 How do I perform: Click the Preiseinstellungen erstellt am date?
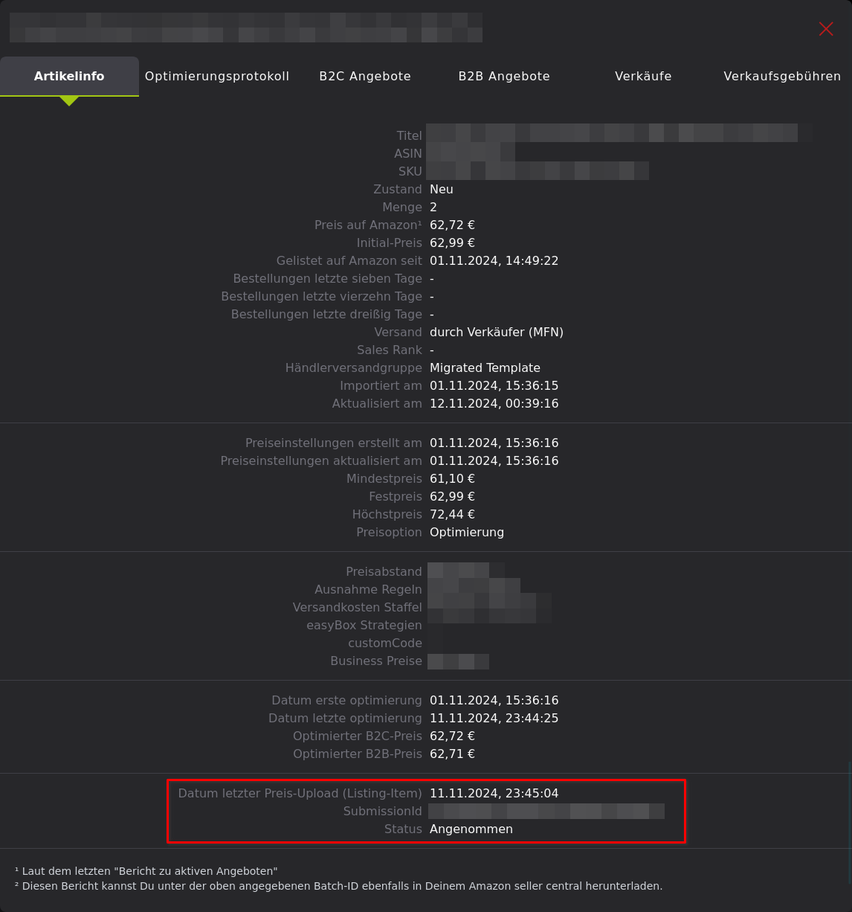pyautogui.click(x=494, y=443)
